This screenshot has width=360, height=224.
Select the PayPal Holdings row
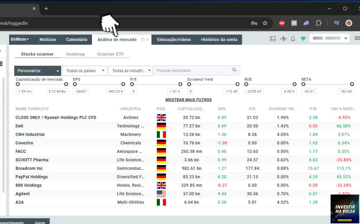(x=186, y=177)
